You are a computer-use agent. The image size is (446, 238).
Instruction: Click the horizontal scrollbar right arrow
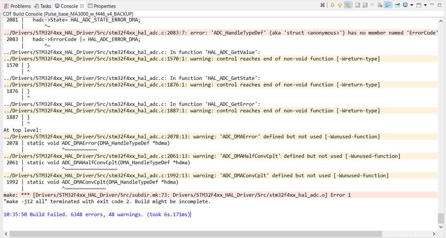[434, 234]
